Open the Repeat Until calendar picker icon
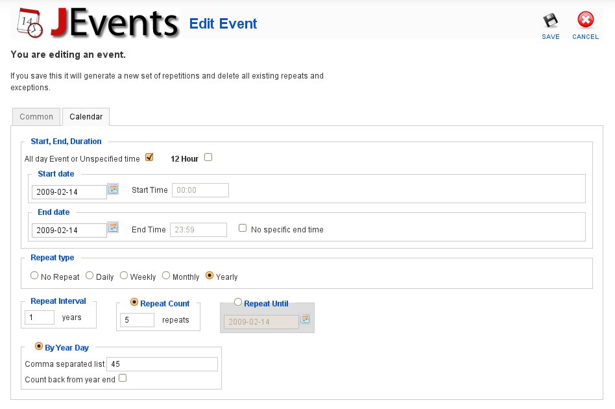Viewport: 615px width, 409px height. pyautogui.click(x=305, y=319)
